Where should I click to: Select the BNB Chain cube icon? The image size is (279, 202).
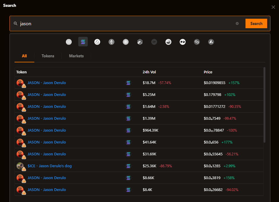tap(126, 42)
